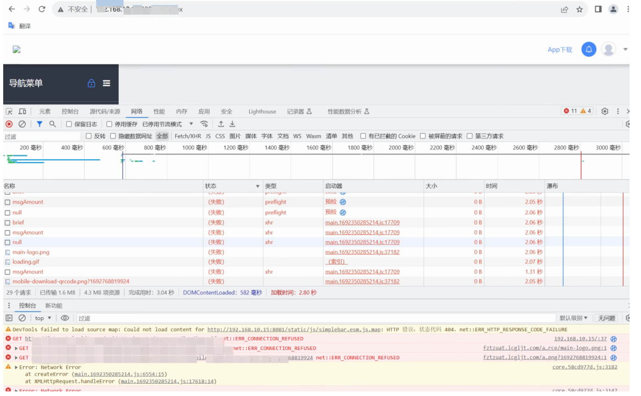This screenshot has width=641, height=396.
Task: Open the Chrome profile avatar
Action: [613, 9]
